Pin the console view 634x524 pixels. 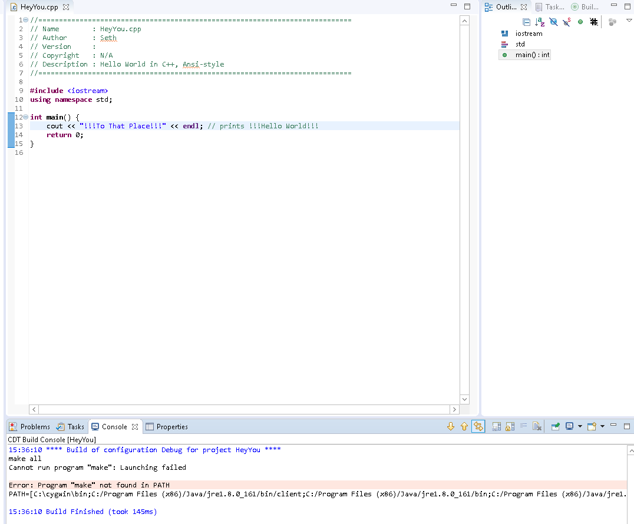(x=556, y=426)
